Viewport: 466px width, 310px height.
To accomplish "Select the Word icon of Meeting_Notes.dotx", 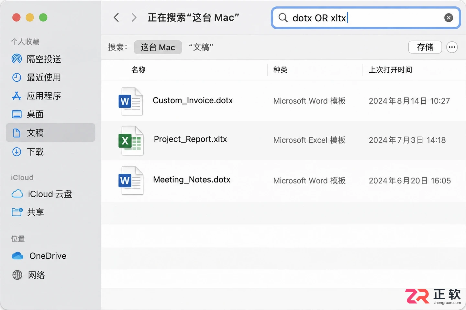I will pos(131,180).
